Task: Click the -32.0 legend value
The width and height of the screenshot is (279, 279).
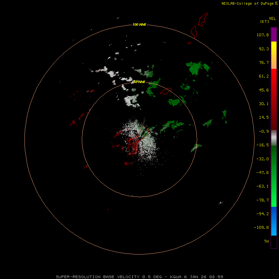Action: (263, 159)
